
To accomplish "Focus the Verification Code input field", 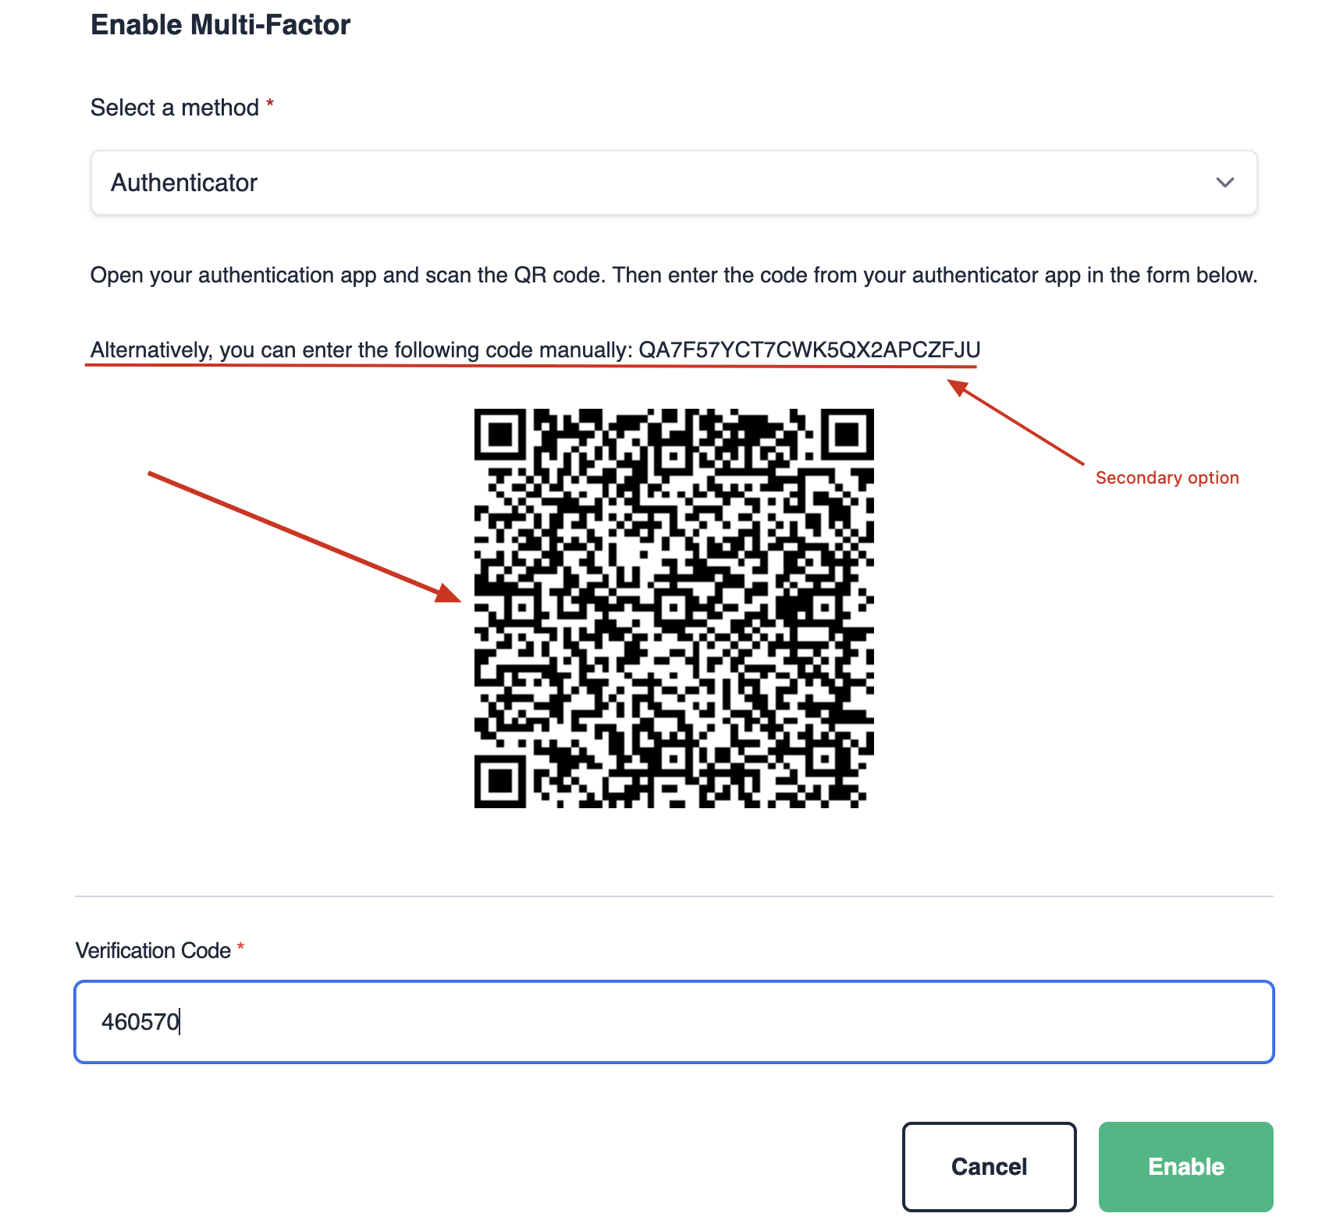I will 674,1021.
